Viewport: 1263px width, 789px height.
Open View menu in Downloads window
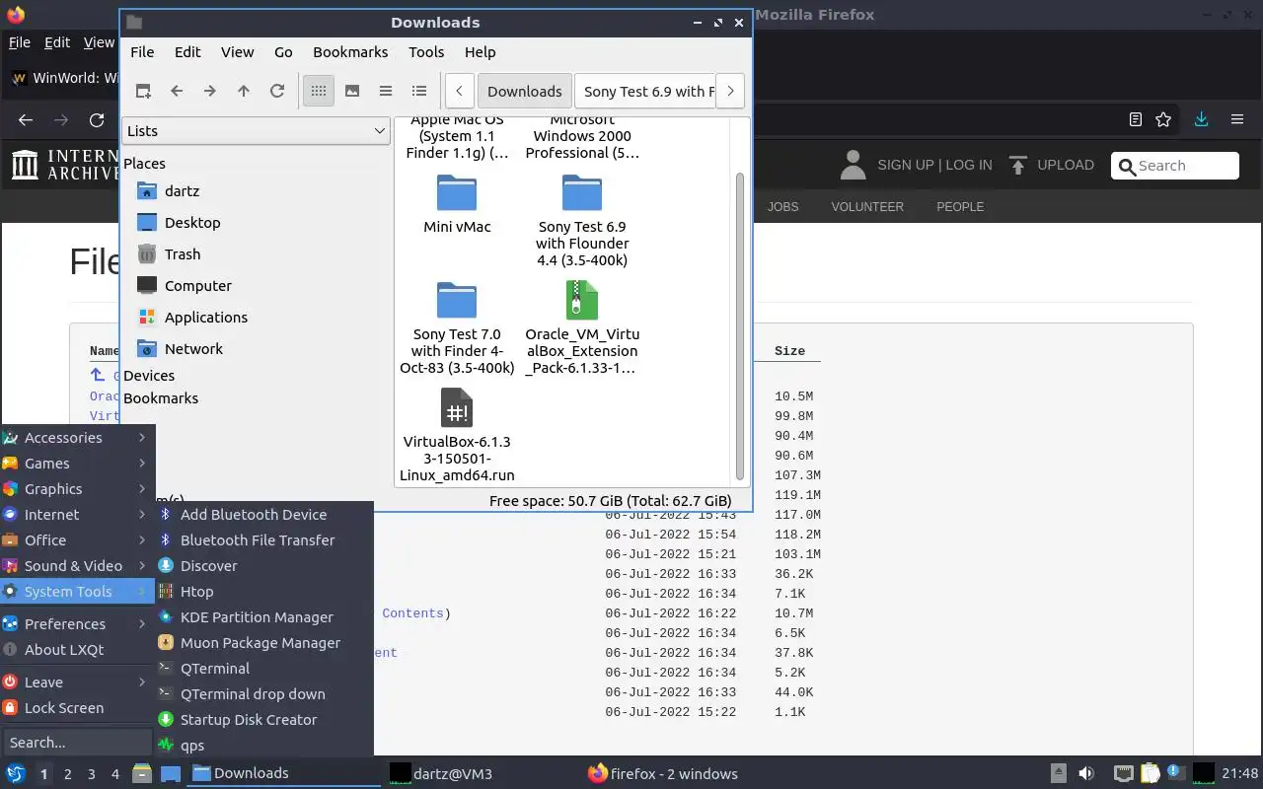pyautogui.click(x=237, y=51)
